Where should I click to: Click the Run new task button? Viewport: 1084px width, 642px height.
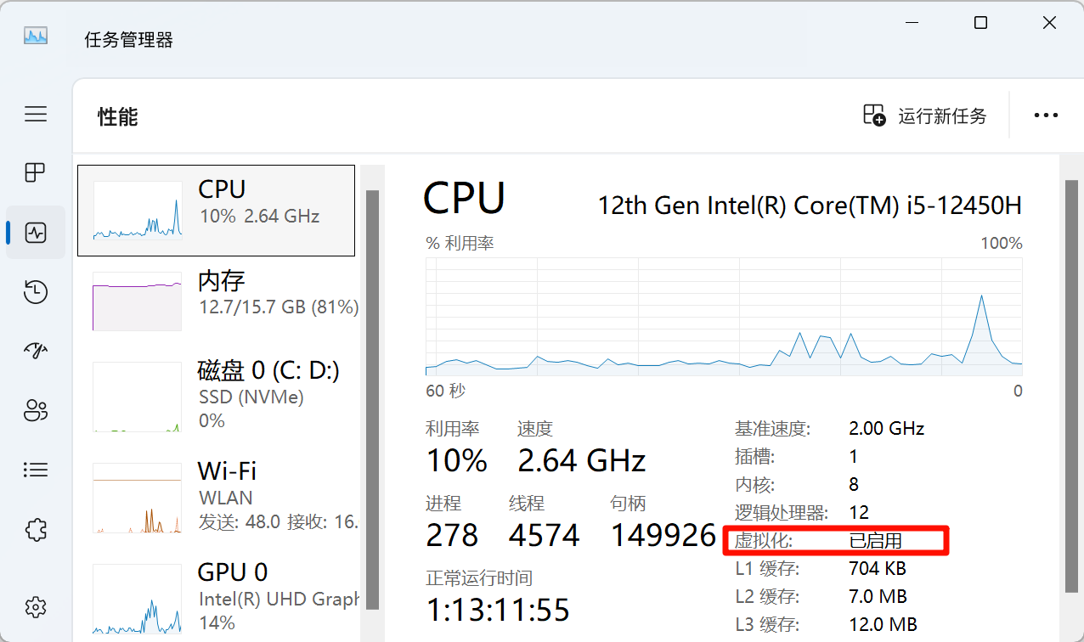point(925,115)
